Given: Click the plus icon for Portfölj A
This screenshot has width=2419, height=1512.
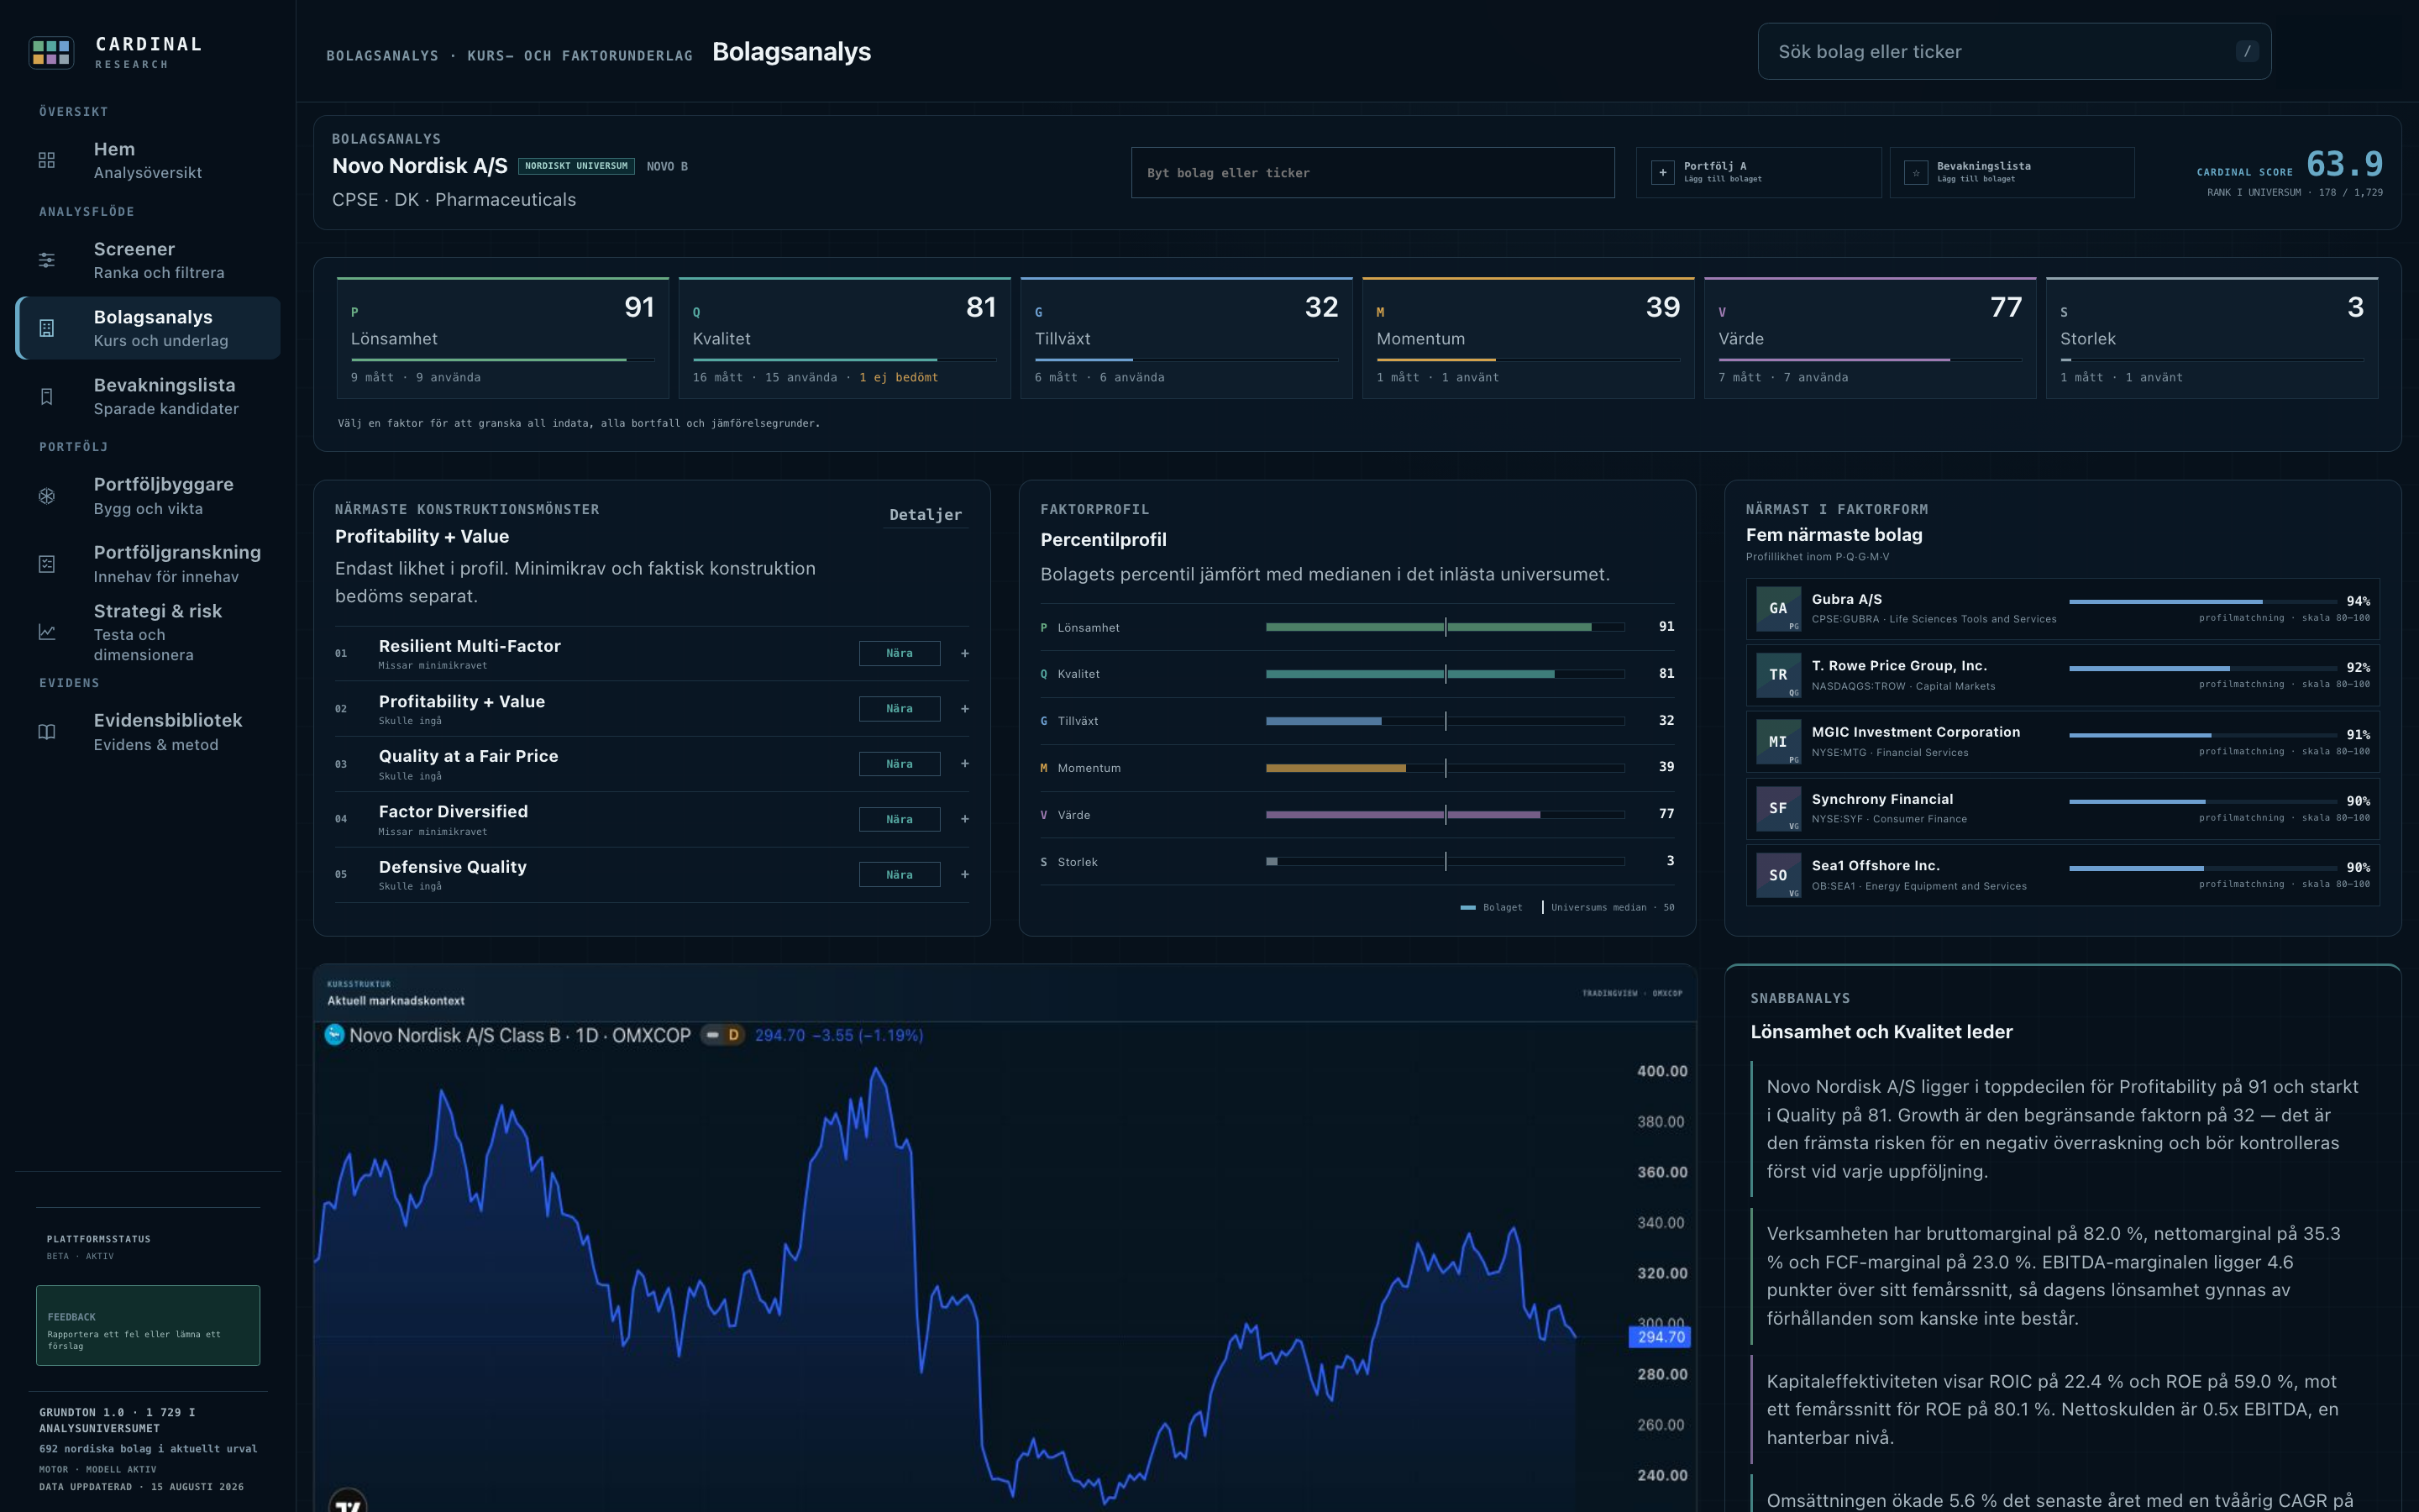Looking at the screenshot, I should [x=1662, y=172].
